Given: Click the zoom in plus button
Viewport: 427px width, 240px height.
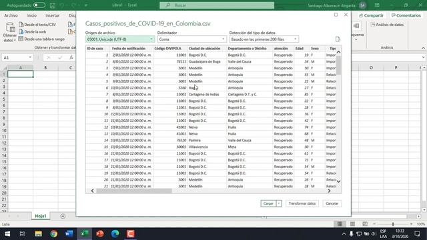Looking at the screenshot, I should (x=411, y=224).
